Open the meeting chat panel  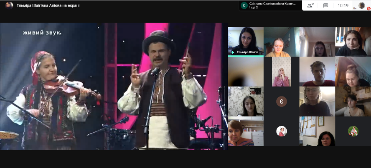click(325, 5)
